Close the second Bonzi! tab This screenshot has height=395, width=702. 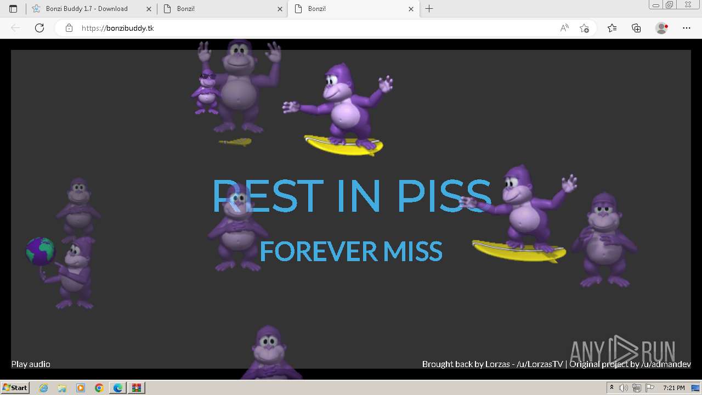pos(280,9)
